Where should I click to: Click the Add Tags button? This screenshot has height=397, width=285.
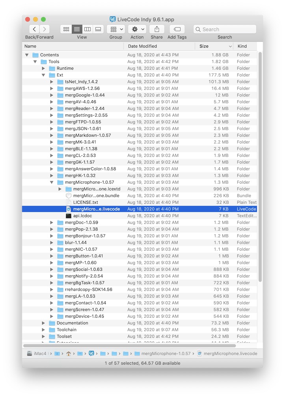point(177,29)
